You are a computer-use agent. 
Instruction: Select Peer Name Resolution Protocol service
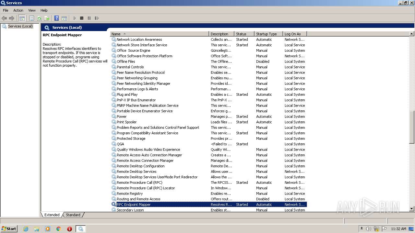208,72
